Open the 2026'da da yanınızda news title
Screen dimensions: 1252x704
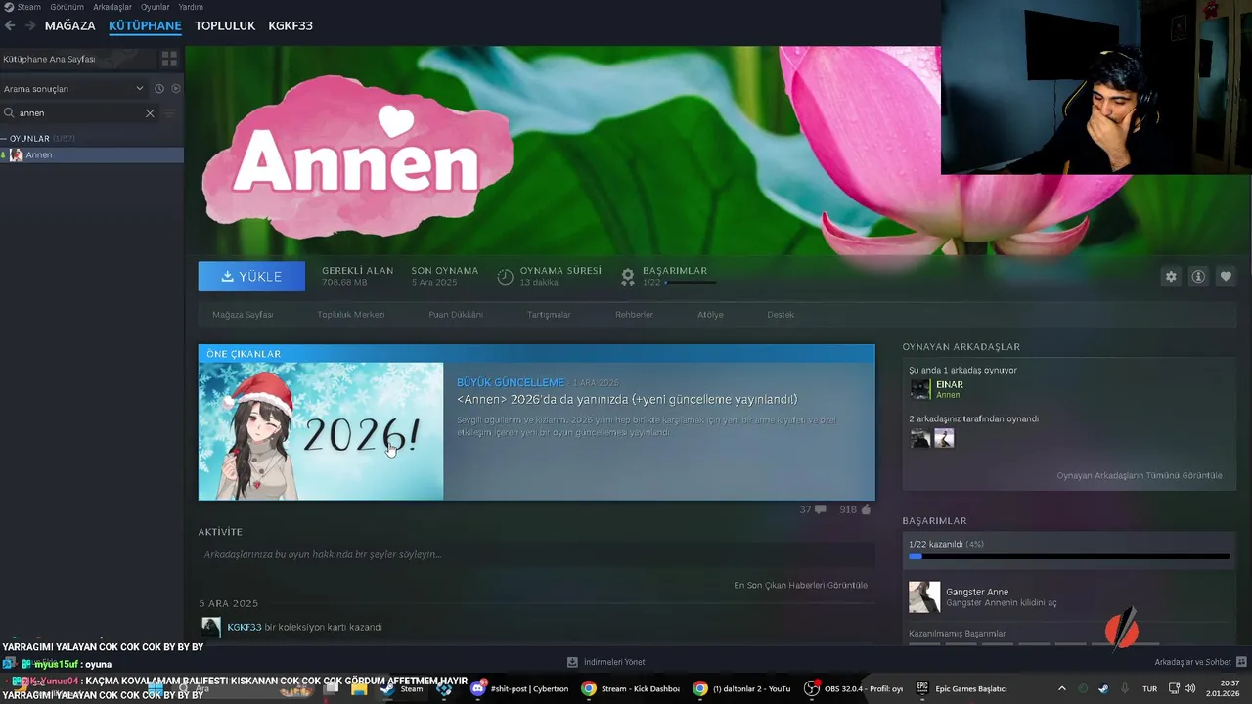tap(627, 399)
